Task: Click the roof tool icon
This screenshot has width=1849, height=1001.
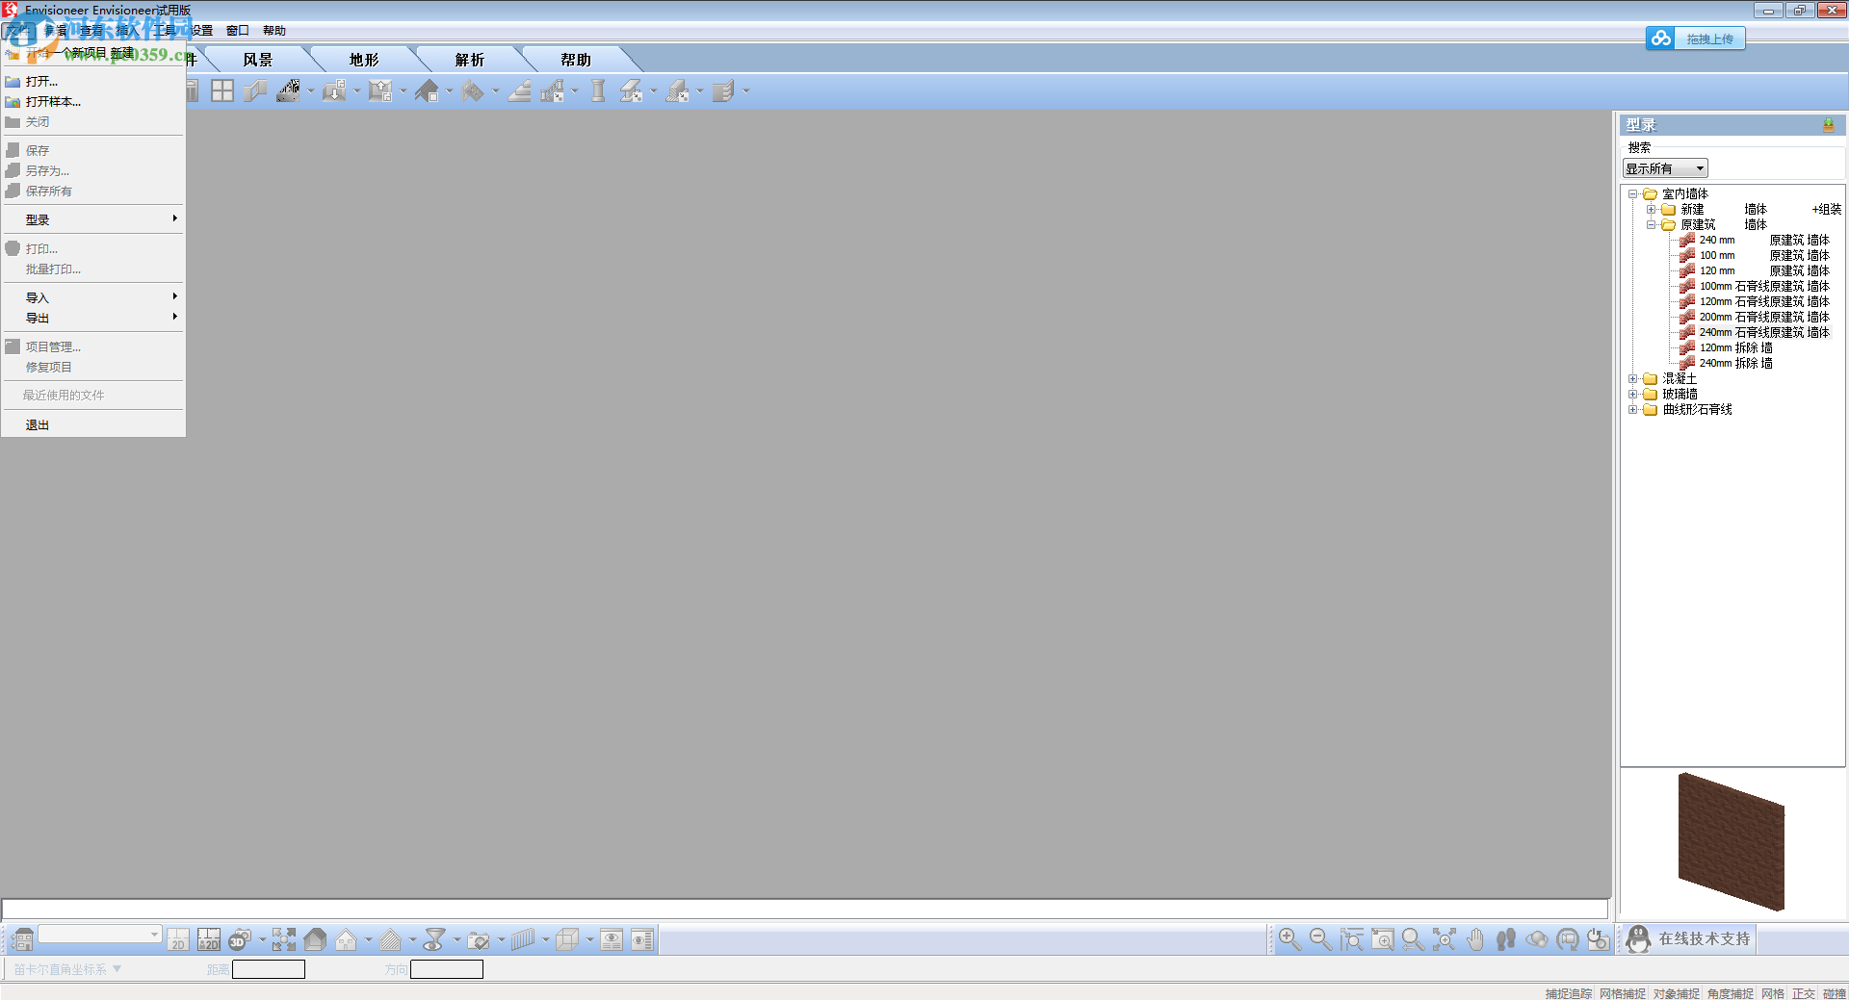Action: click(427, 90)
